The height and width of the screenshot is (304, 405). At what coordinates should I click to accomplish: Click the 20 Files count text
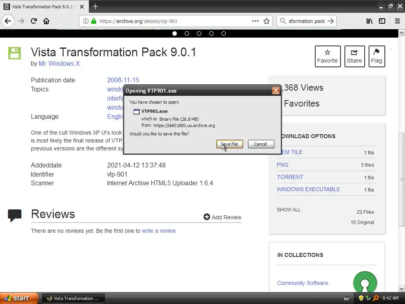[365, 212]
